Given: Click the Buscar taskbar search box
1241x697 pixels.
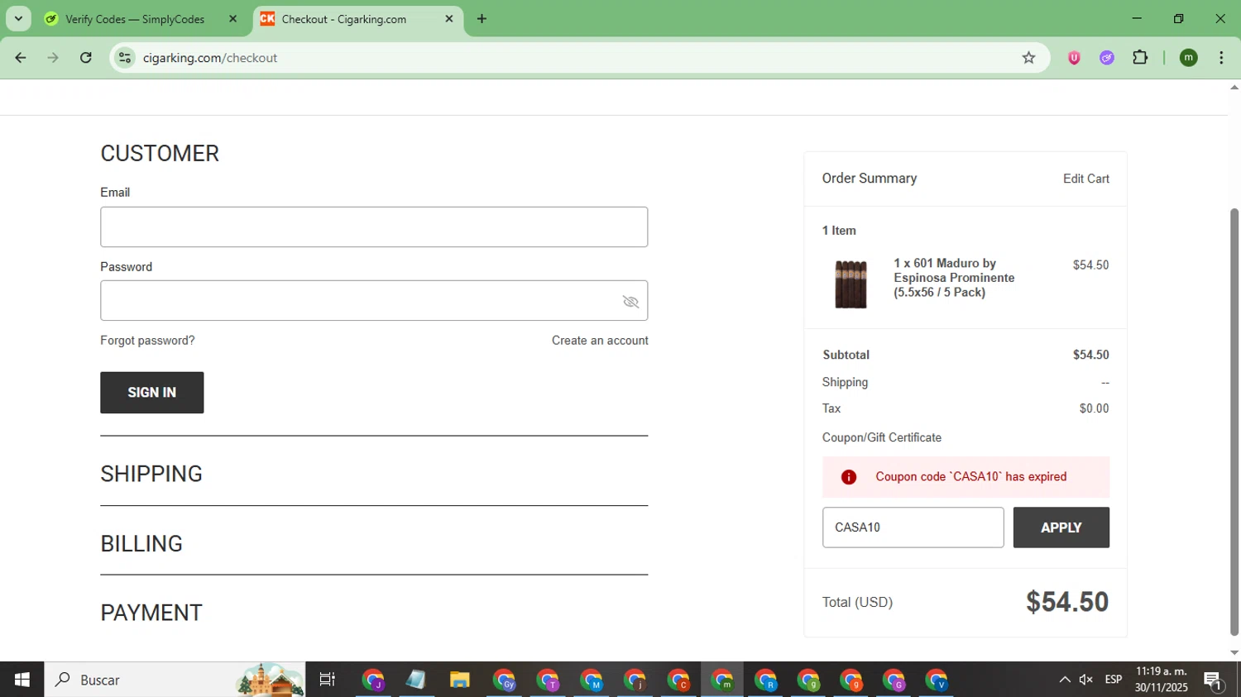Looking at the screenshot, I should pyautogui.click(x=175, y=680).
